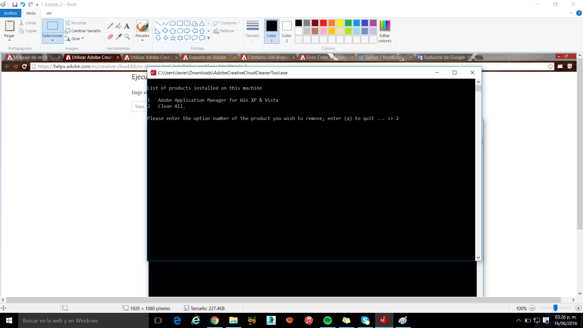Screen dimensions: 583x328
Task: Open Task View on the taskbar
Action: [x=158, y=320]
